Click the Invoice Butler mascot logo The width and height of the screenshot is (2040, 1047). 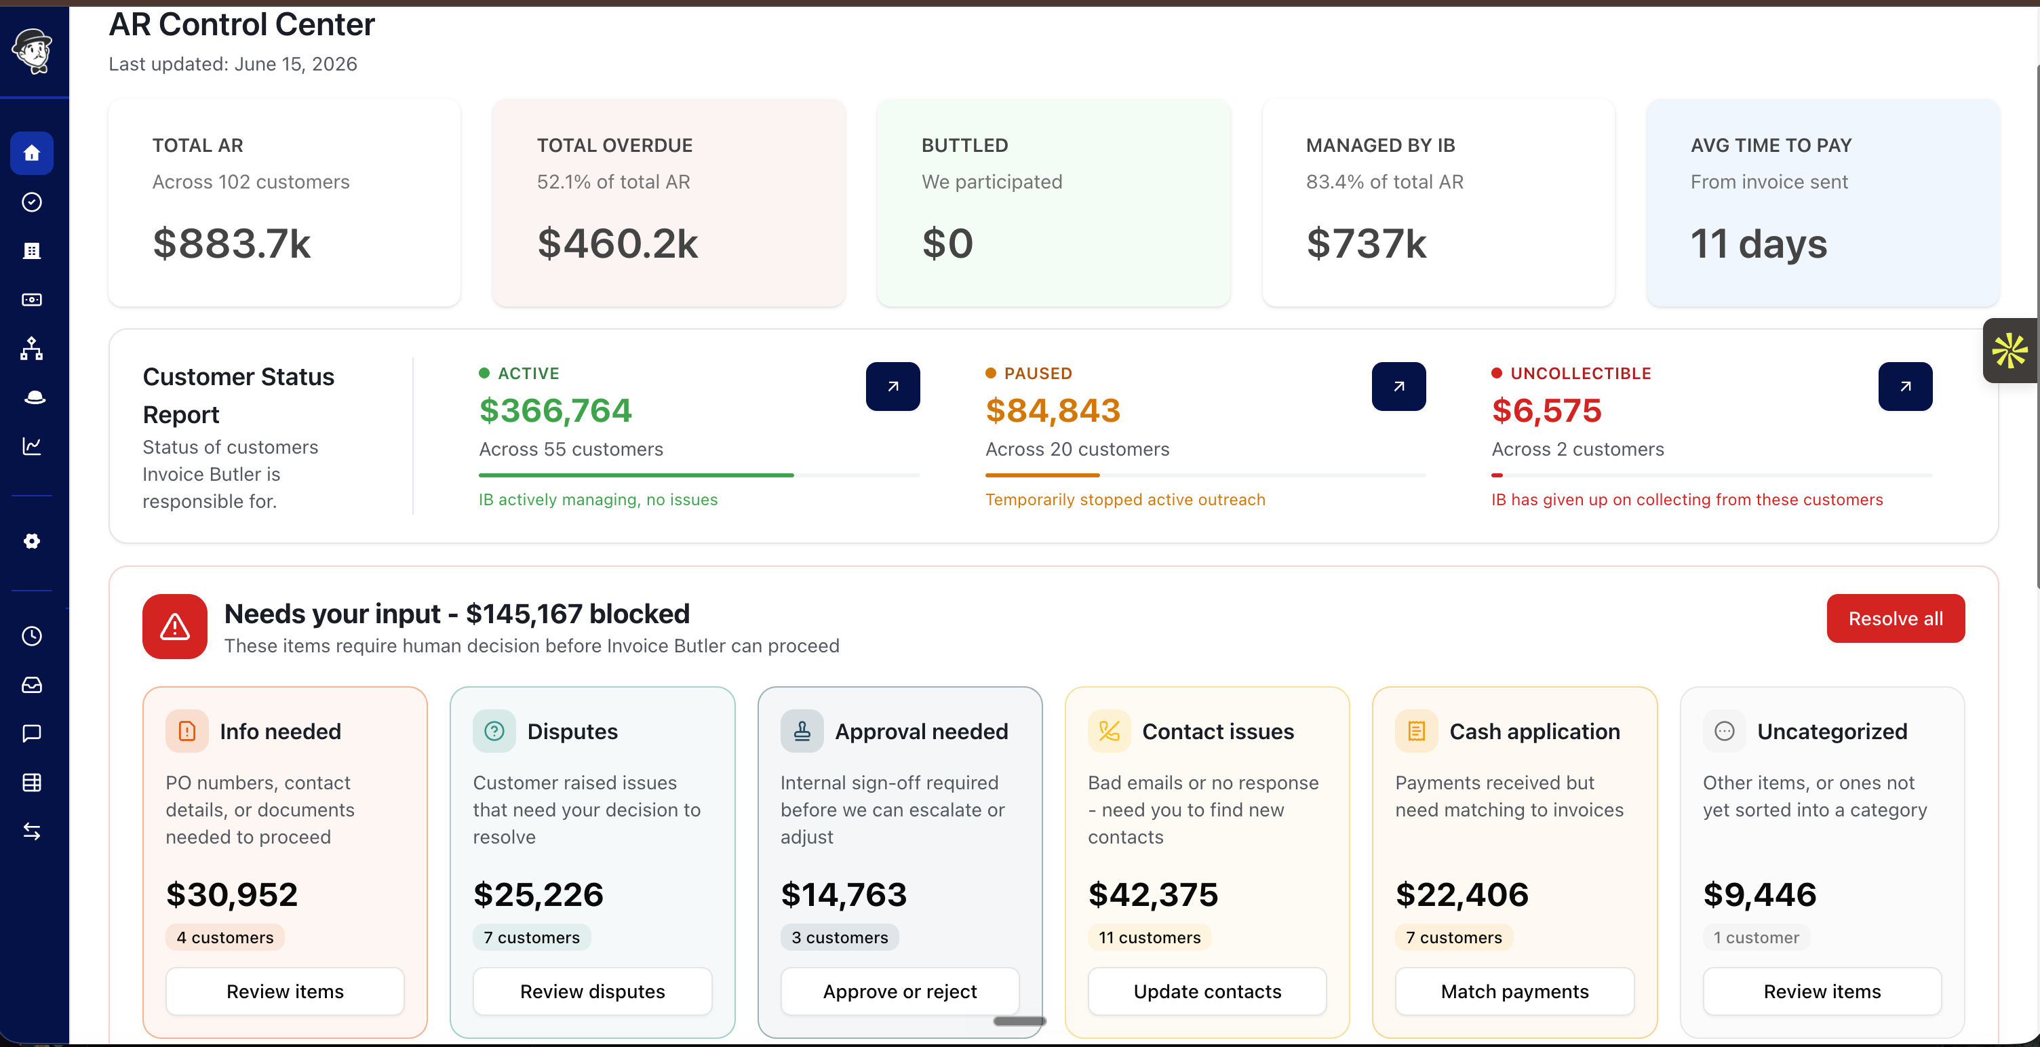tap(32, 51)
